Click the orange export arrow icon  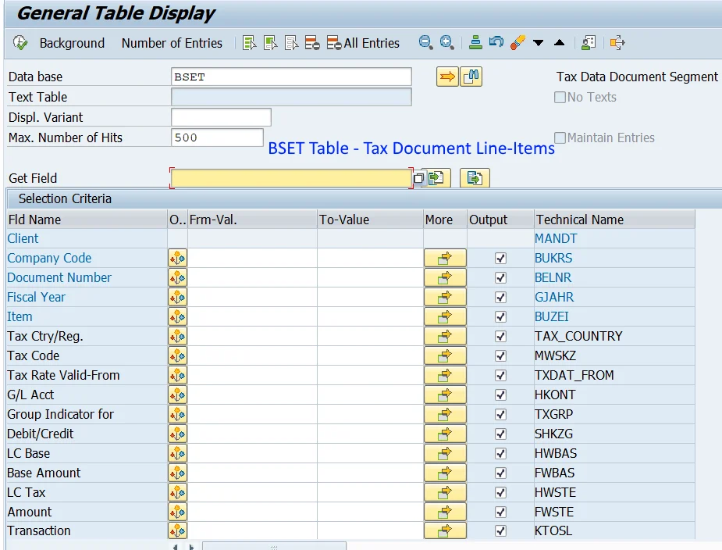coord(617,43)
